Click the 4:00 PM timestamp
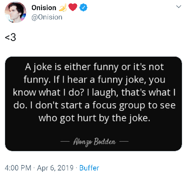 18,168
